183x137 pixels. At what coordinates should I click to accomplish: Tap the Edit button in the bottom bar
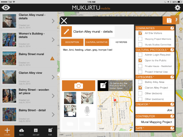coord(50,131)
